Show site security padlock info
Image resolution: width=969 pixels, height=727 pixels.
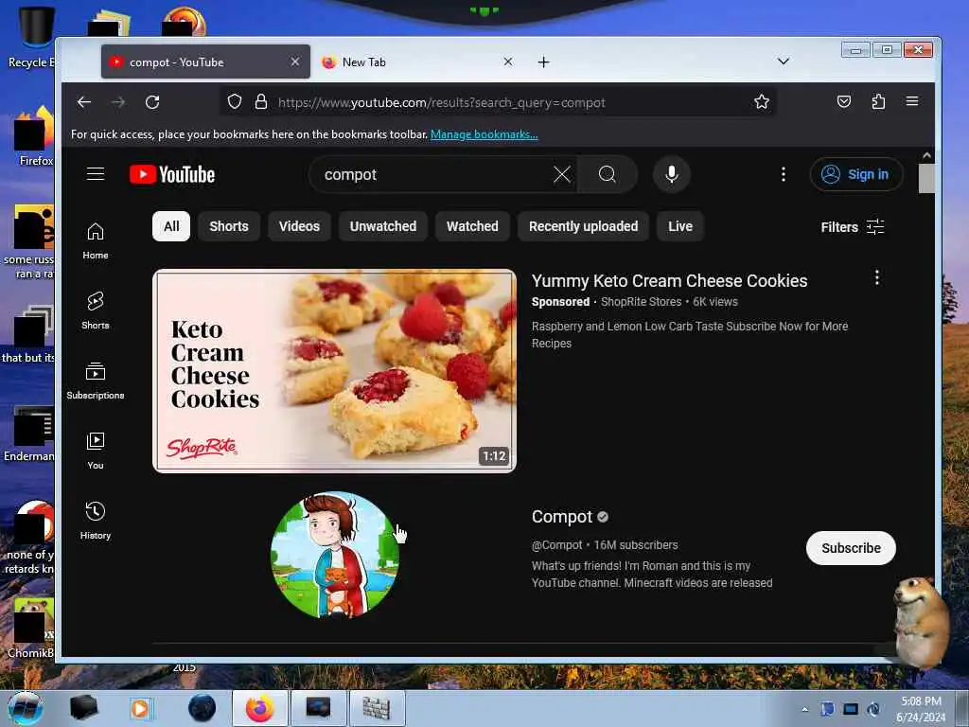[x=261, y=102]
